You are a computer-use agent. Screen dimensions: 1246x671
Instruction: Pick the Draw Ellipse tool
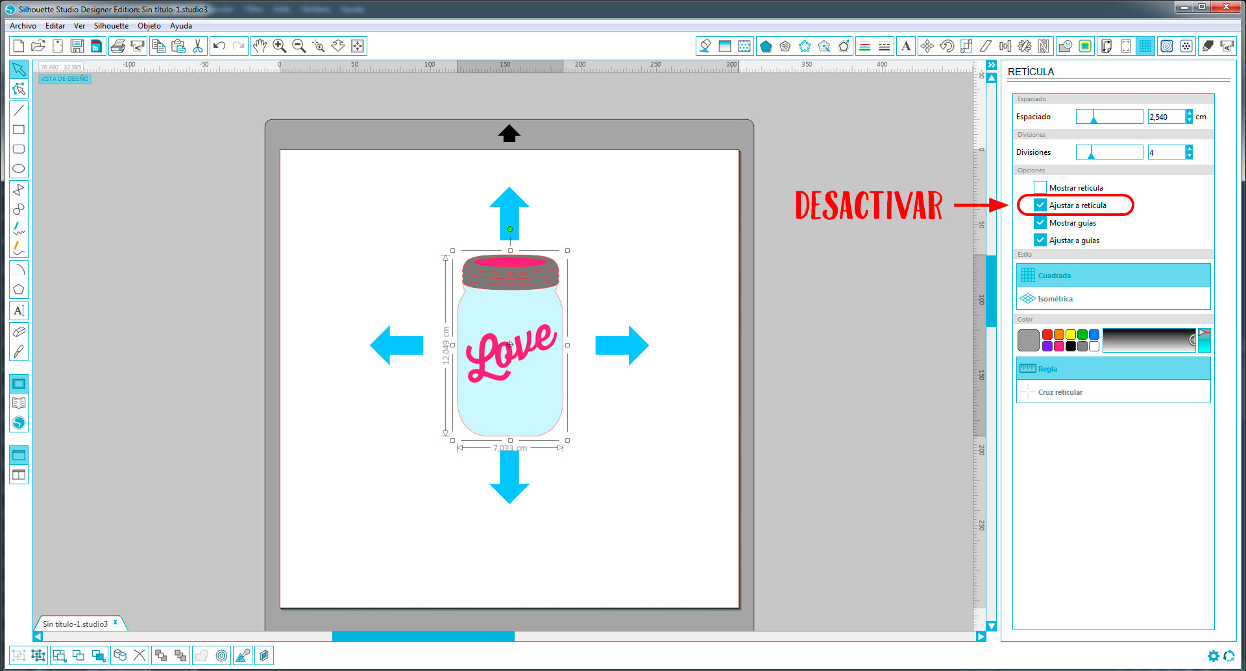point(19,169)
